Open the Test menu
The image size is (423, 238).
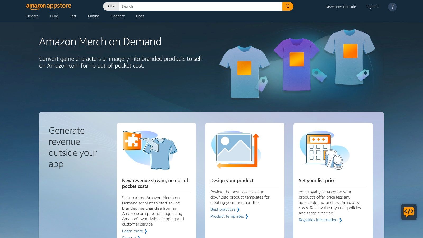click(x=73, y=16)
